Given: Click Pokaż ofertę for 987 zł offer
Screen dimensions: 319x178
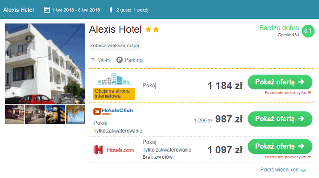Looking at the screenshot, I should click(280, 119).
